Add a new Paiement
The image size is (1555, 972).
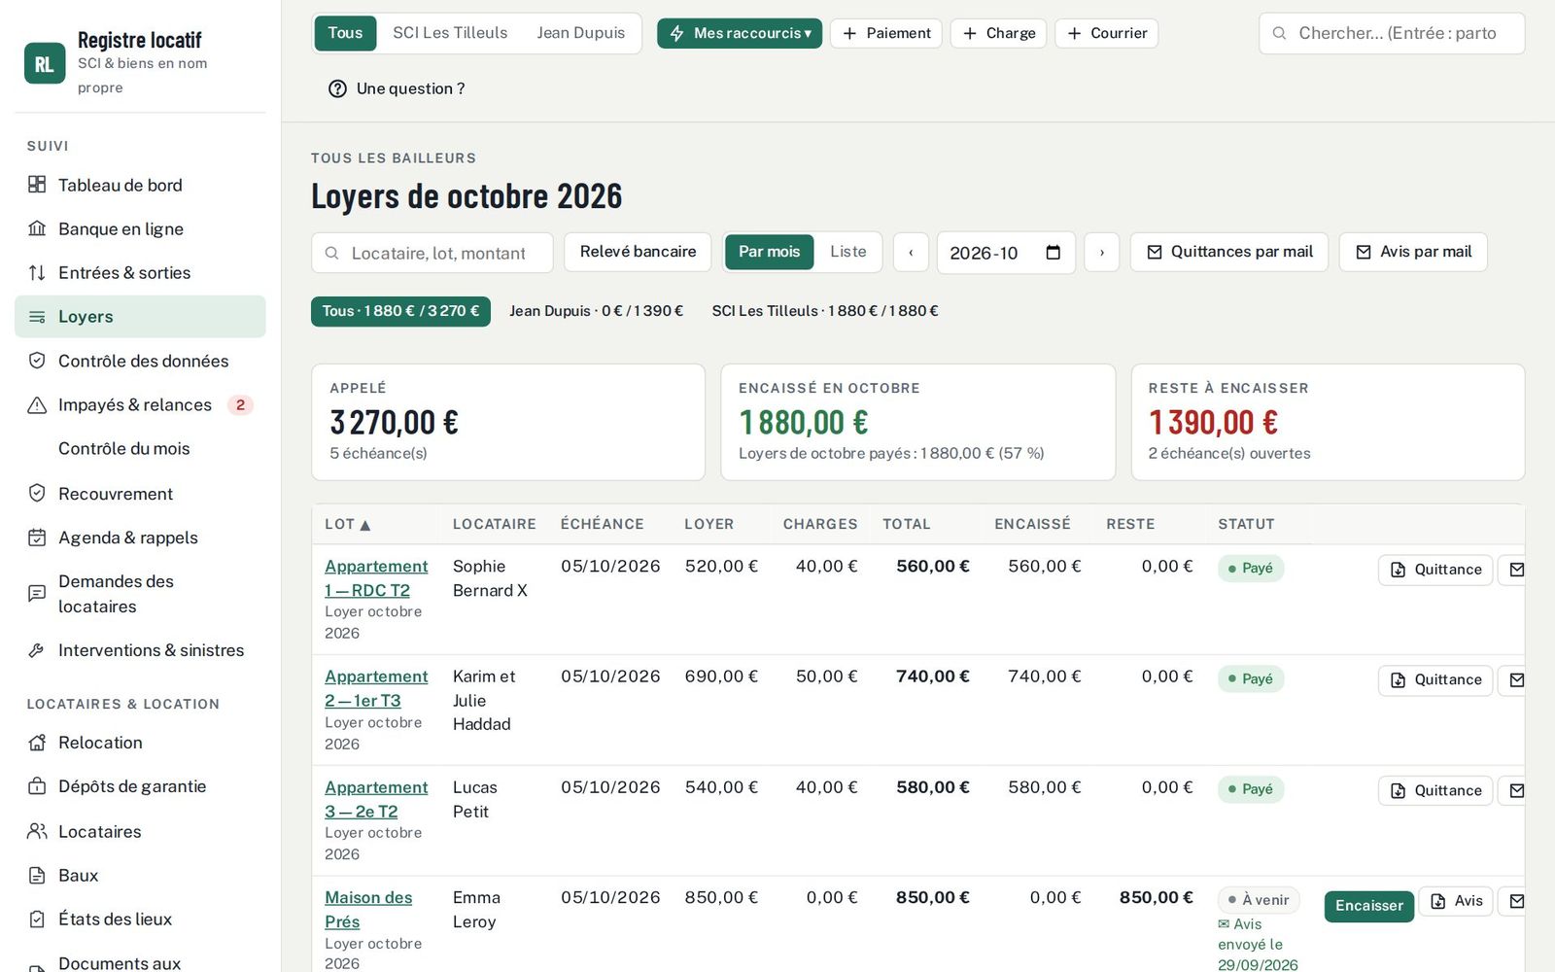[x=885, y=33]
